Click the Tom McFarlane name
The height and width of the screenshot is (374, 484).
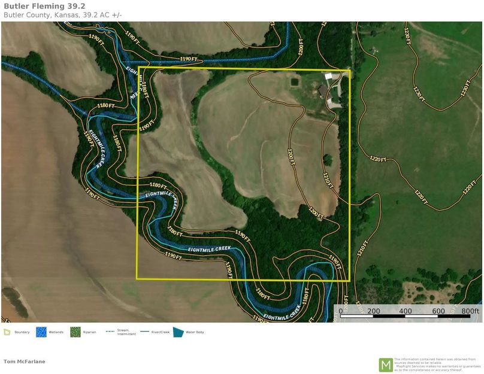click(25, 361)
